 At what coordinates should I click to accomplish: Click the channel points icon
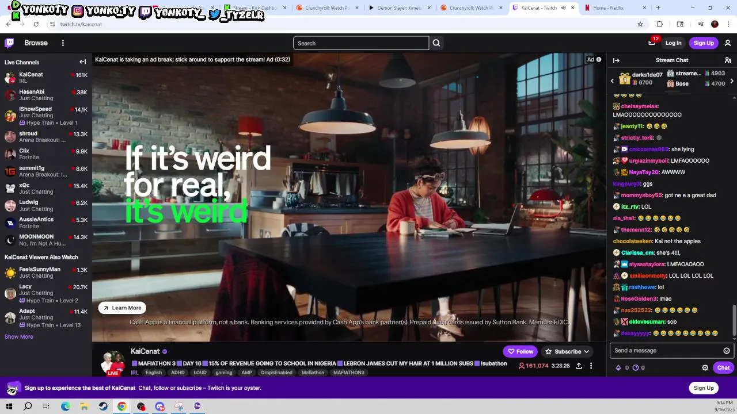636,367
